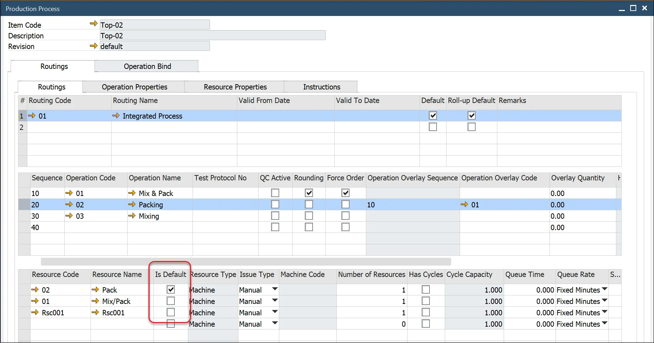Open the Pack resource name link arrow
Screen dimensions: 654x343
[x=95, y=289]
